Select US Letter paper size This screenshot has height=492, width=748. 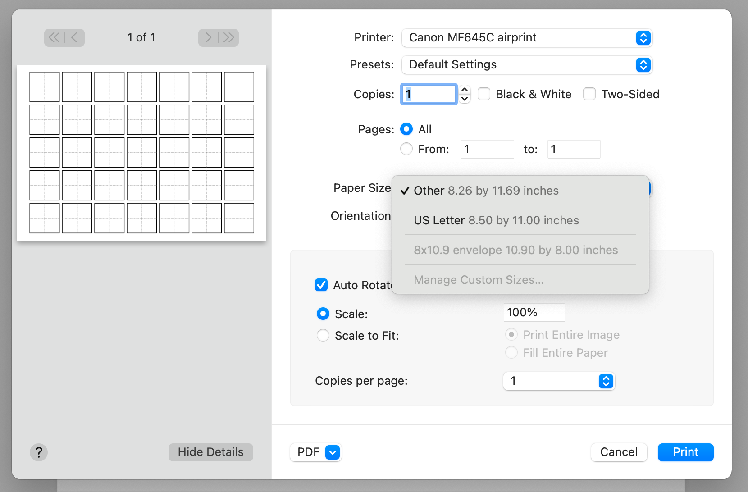(496, 220)
